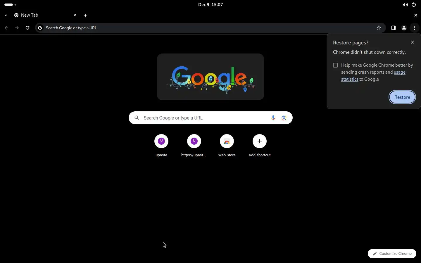Open the upaste shortcut
Image resolution: width=421 pixels, height=263 pixels.
coord(161,146)
